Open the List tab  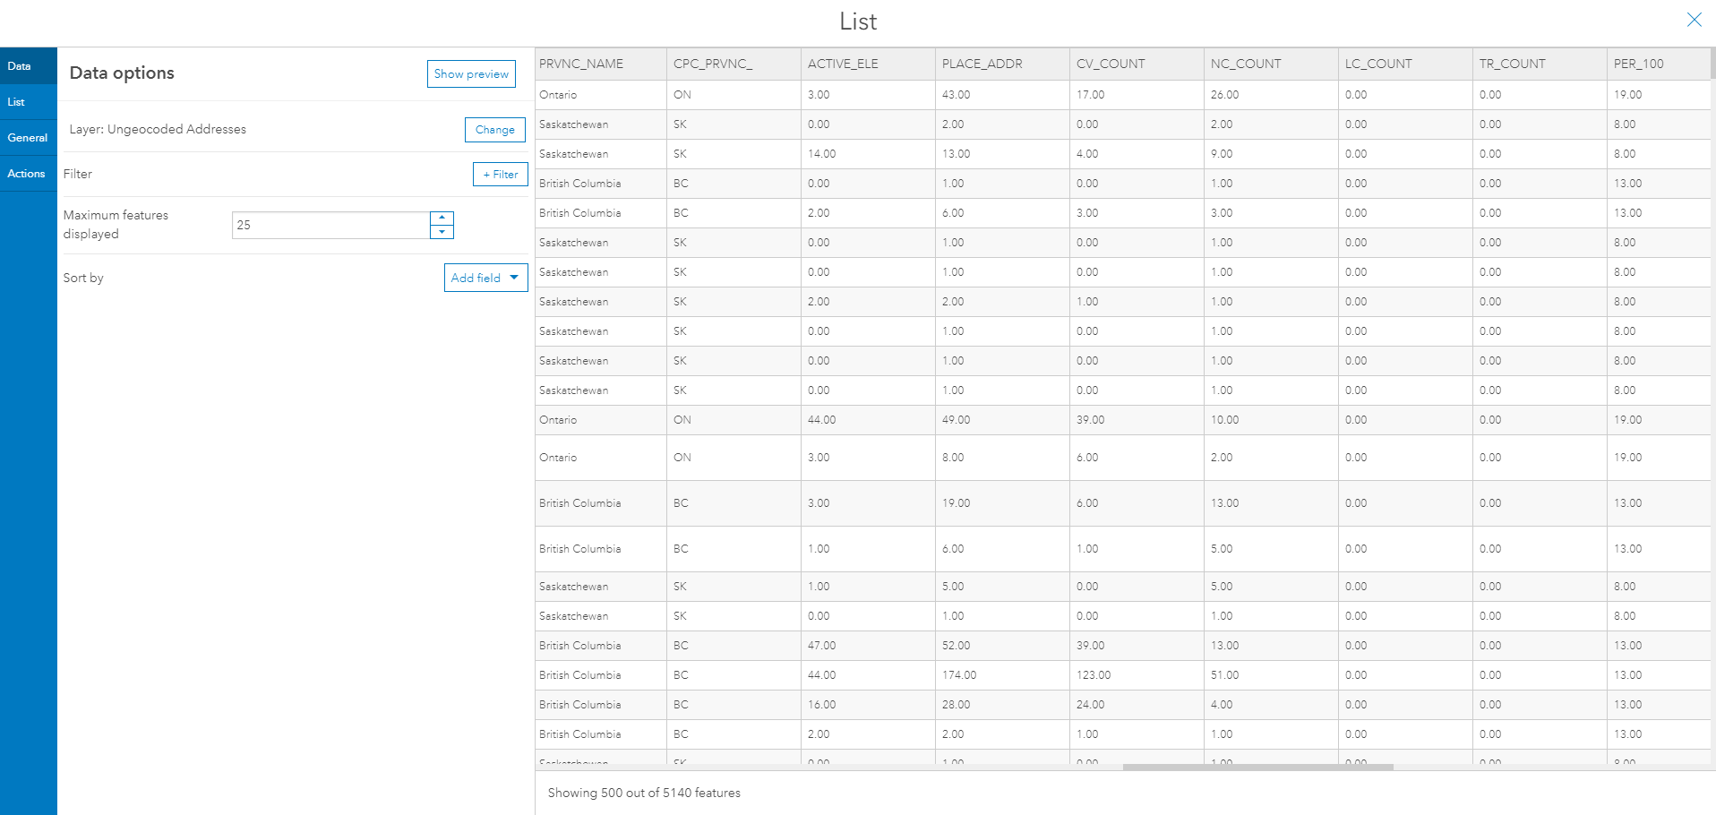tap(16, 102)
